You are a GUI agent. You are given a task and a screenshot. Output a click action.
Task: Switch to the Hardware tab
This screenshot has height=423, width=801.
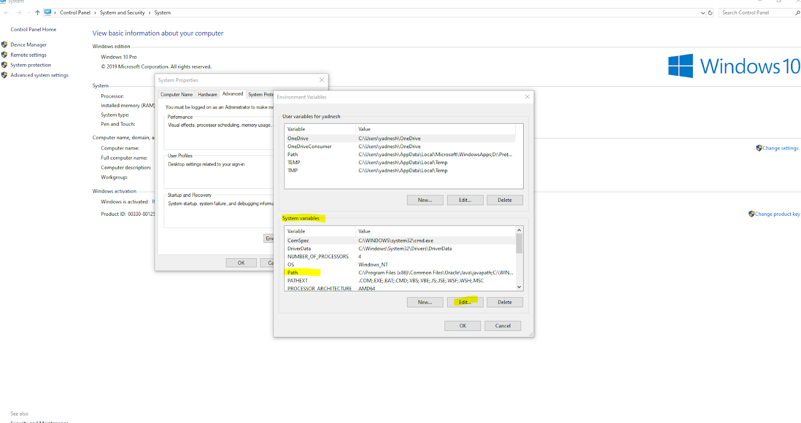pyautogui.click(x=207, y=94)
